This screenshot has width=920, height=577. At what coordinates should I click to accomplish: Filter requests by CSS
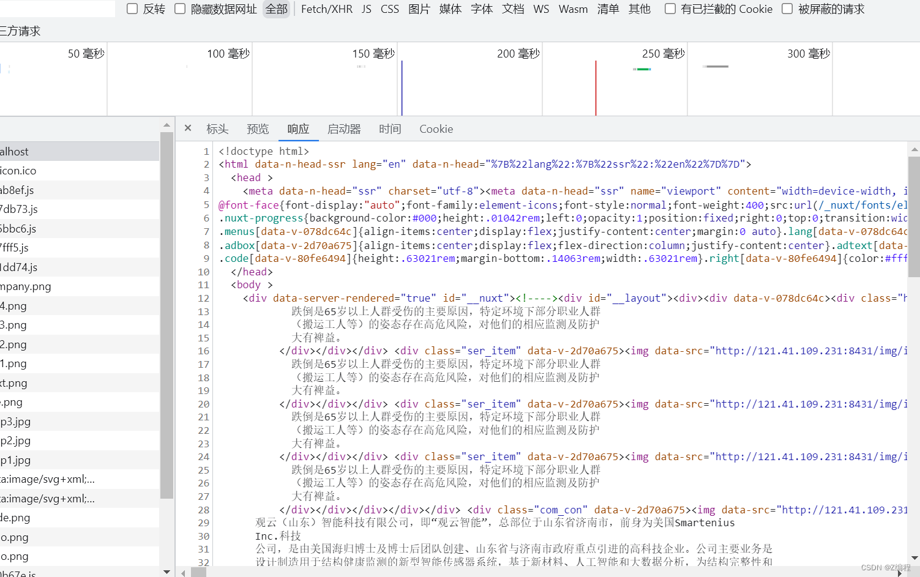coord(390,9)
